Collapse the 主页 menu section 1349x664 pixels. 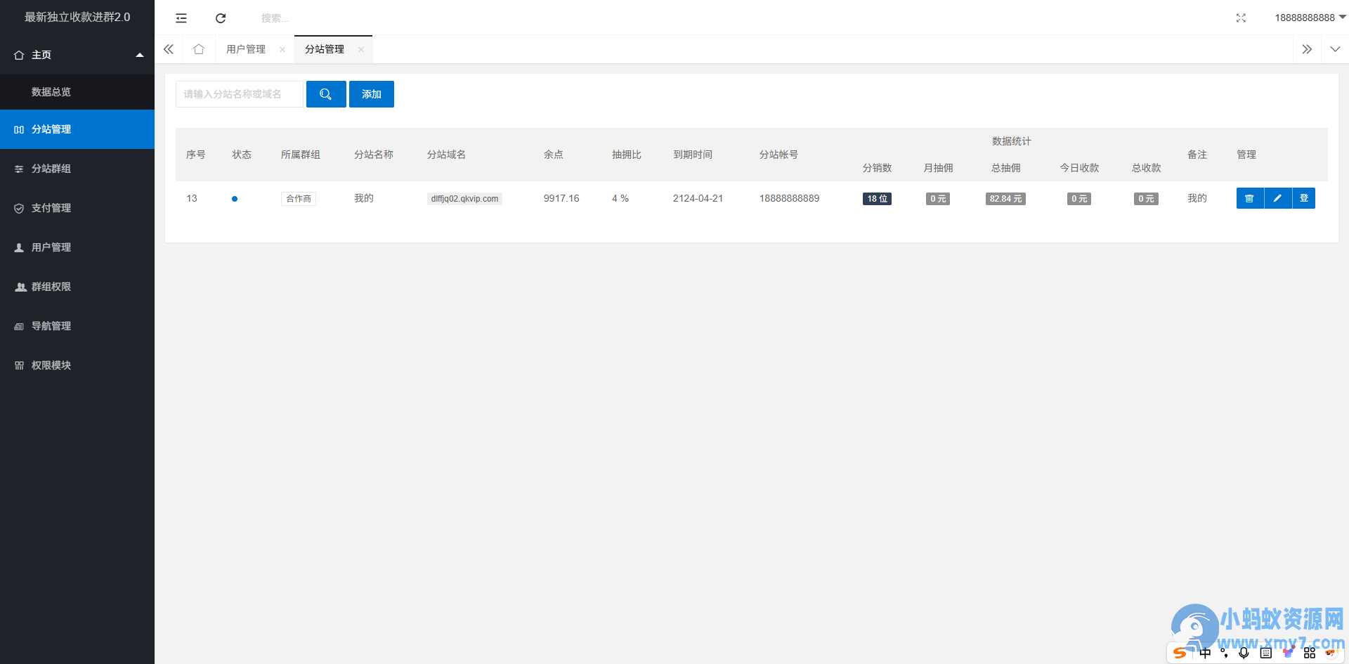77,55
